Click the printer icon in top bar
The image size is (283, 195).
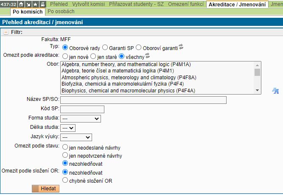tap(42, 4)
